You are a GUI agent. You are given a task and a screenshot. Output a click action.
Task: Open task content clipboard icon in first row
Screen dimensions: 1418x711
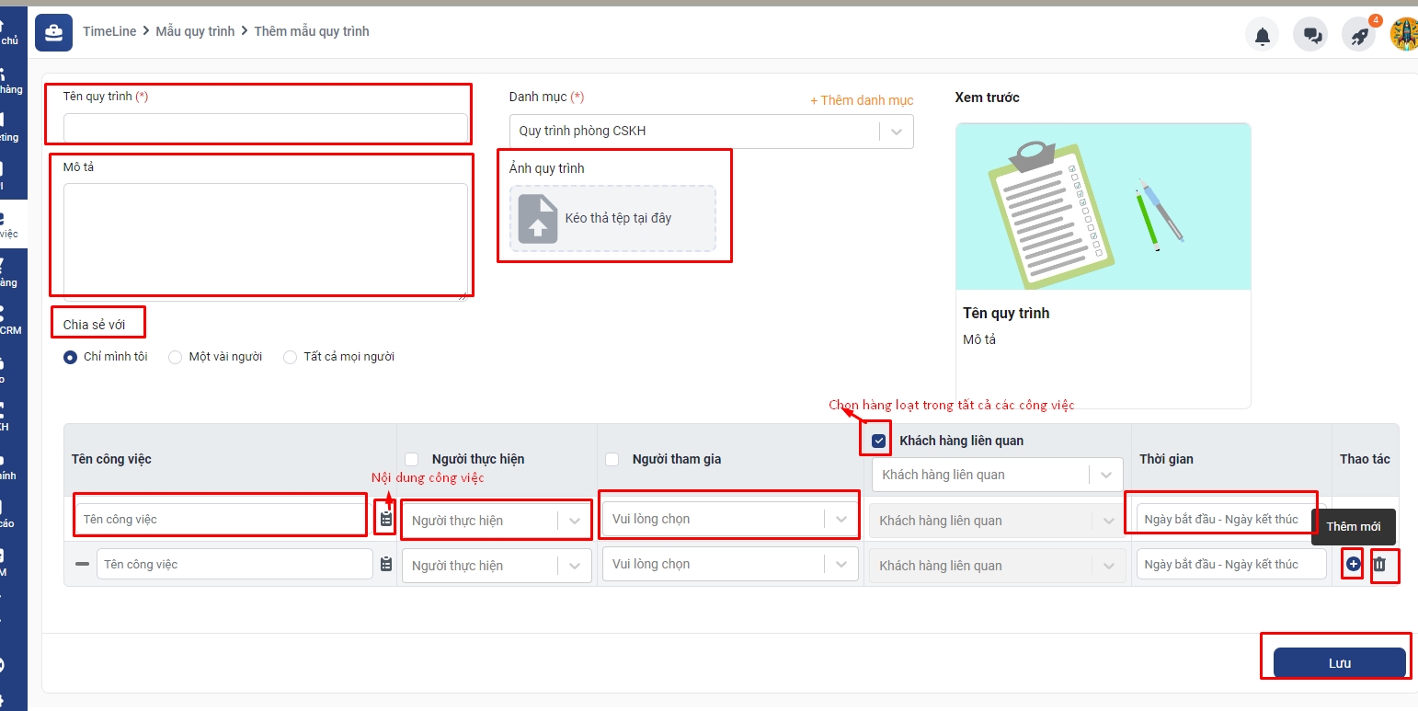coord(386,520)
